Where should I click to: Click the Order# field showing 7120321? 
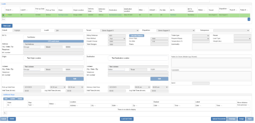coord(27,30)
